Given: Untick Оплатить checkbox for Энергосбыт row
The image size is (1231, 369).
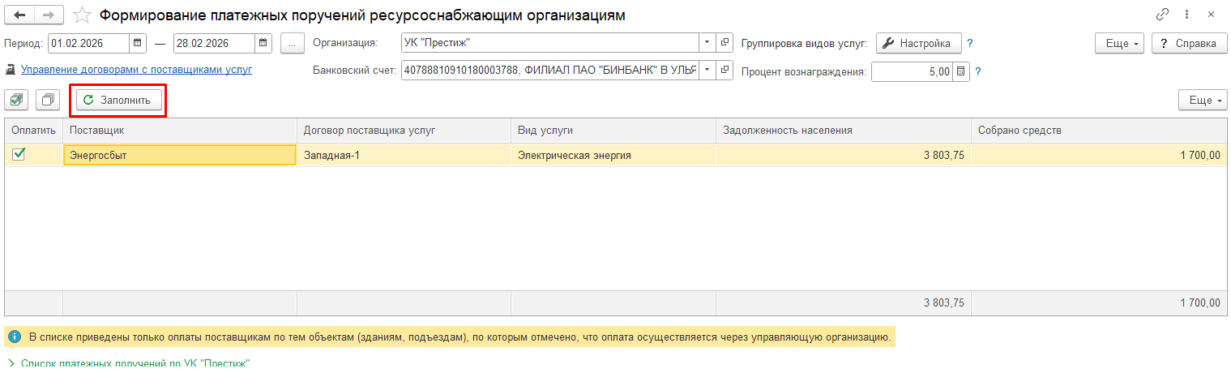Looking at the screenshot, I should pos(19,154).
